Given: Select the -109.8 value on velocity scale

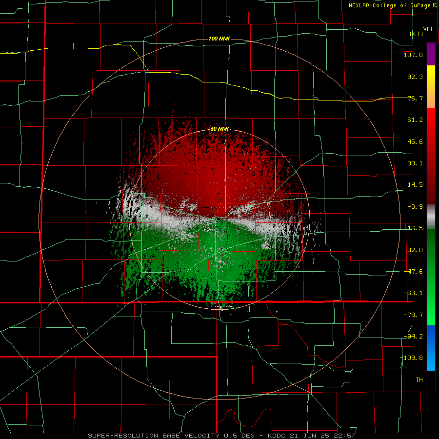Looking at the screenshot, I should [x=411, y=358].
